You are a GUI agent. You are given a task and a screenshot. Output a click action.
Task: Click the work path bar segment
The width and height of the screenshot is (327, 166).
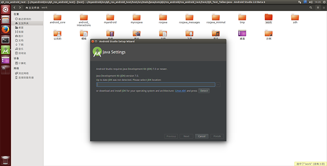coord(44,8)
